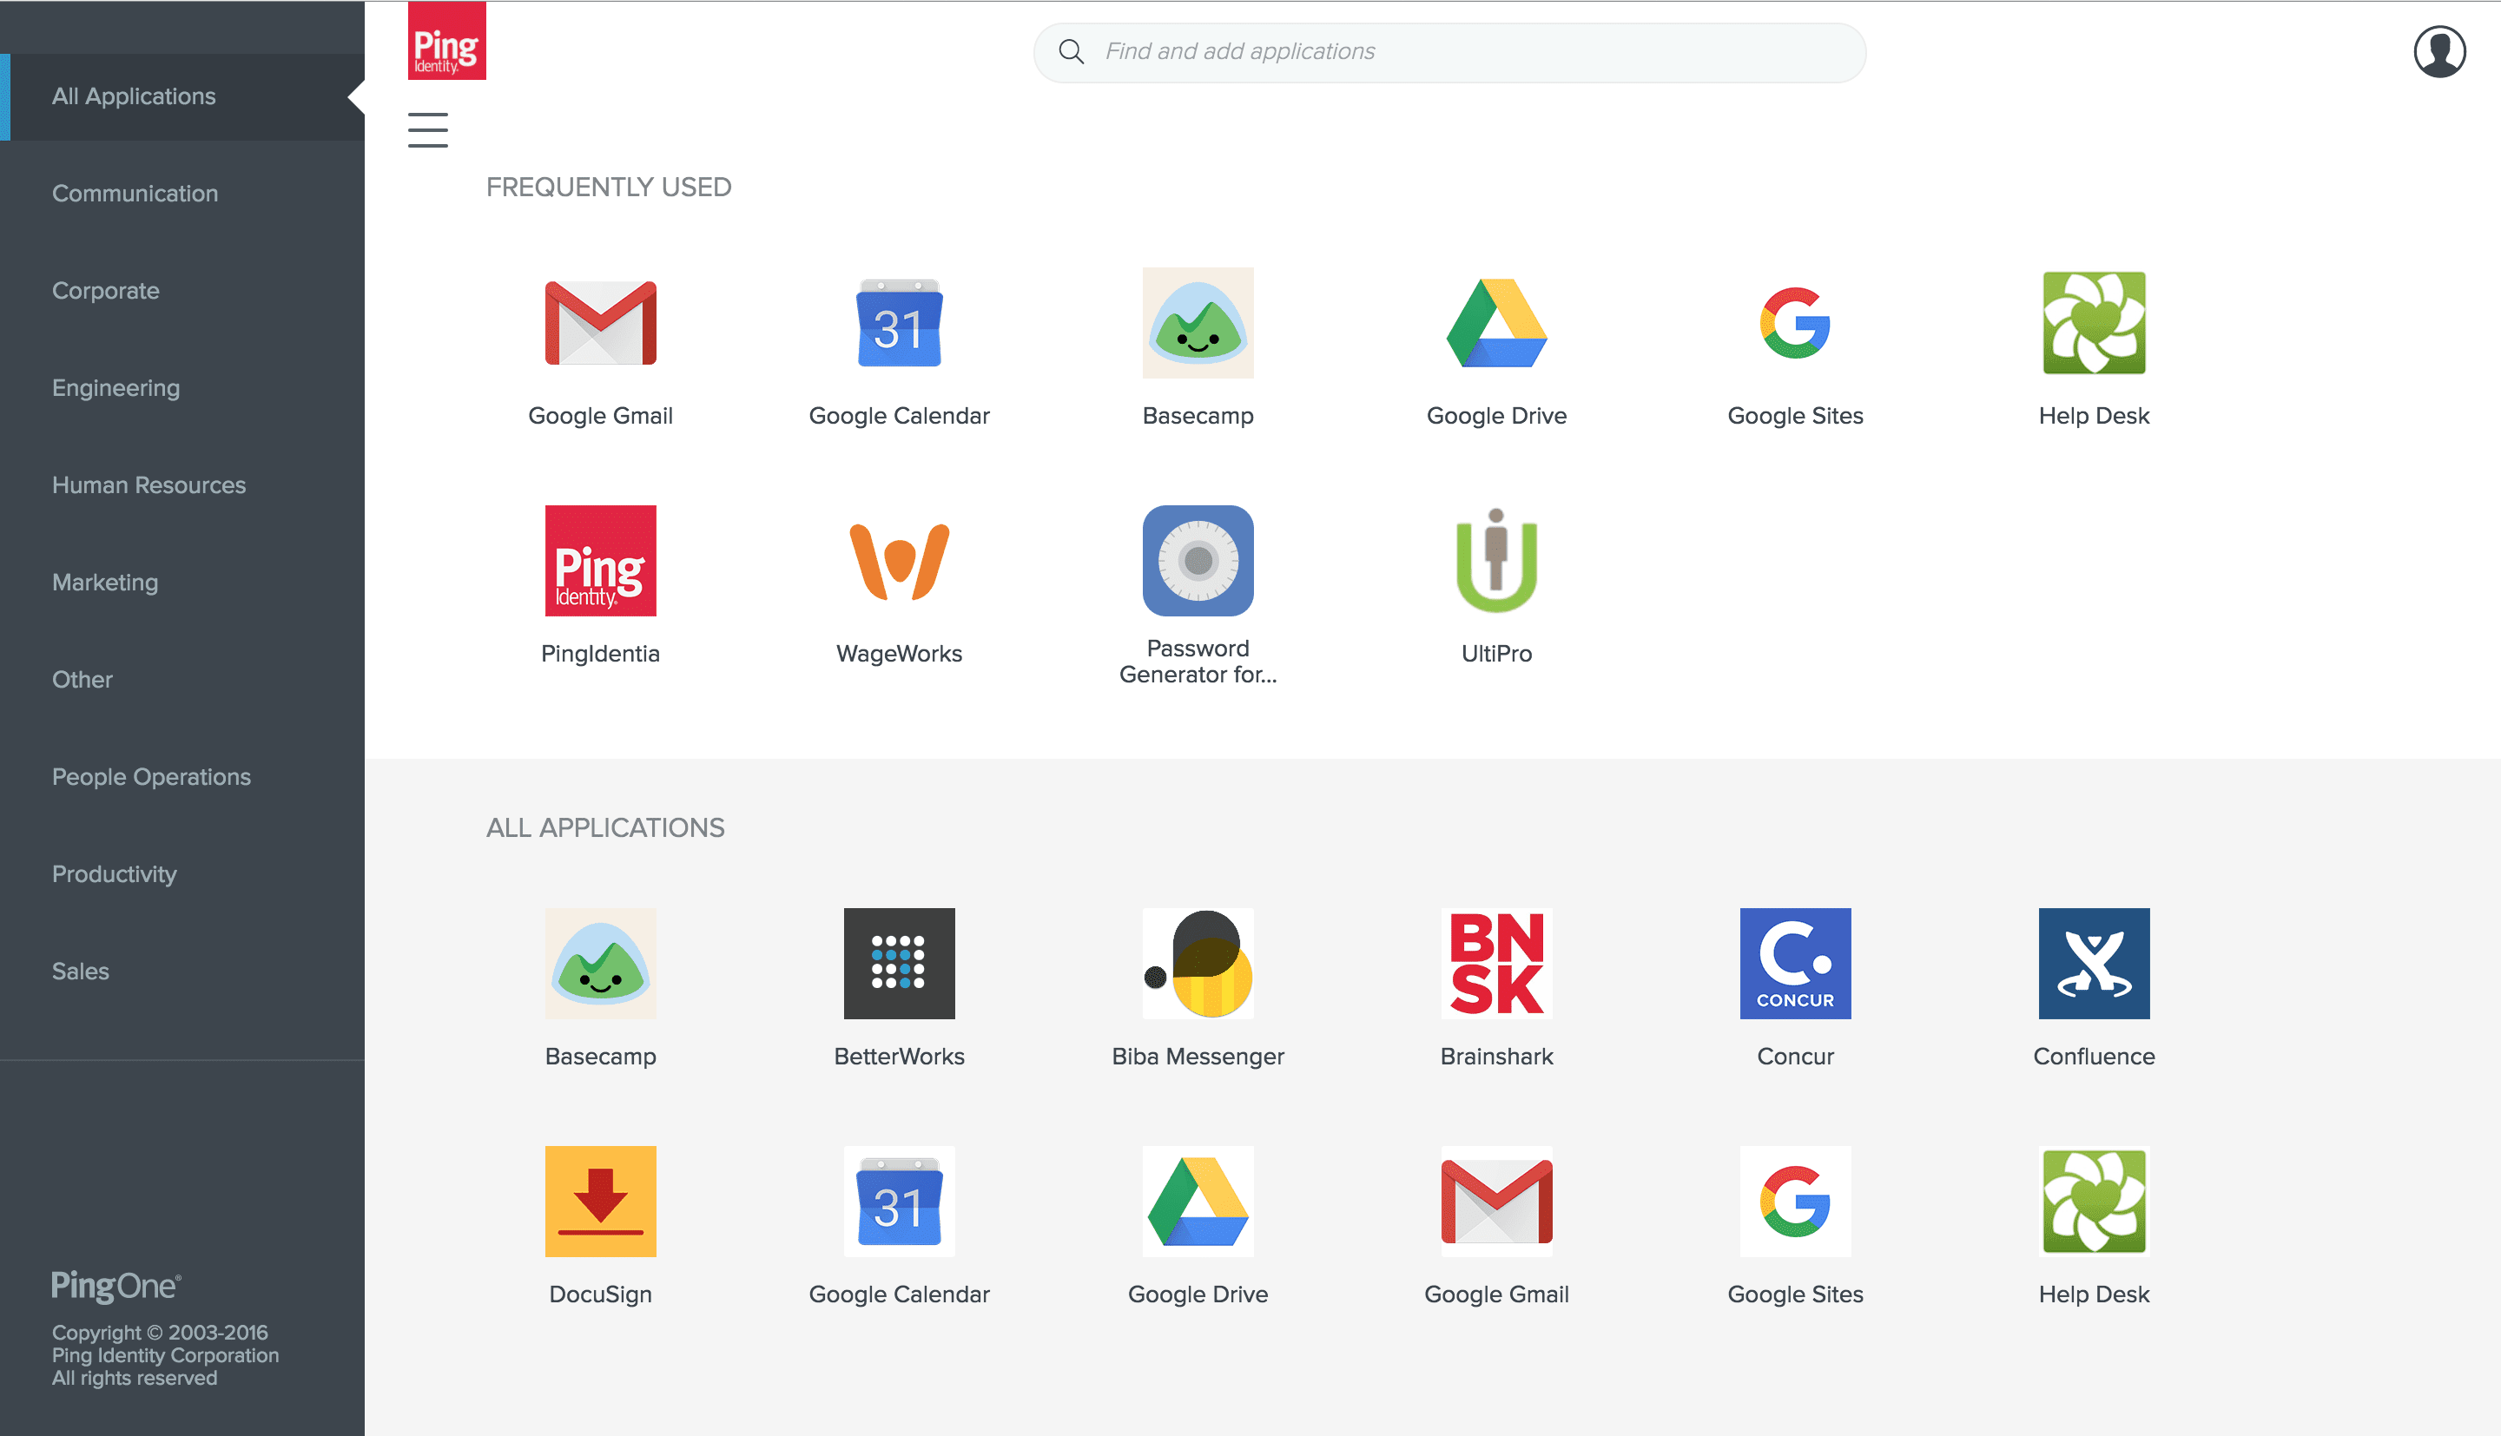Viewport: 2501px width, 1436px height.
Task: Open Google Calendar in Frequently Used
Action: (899, 324)
